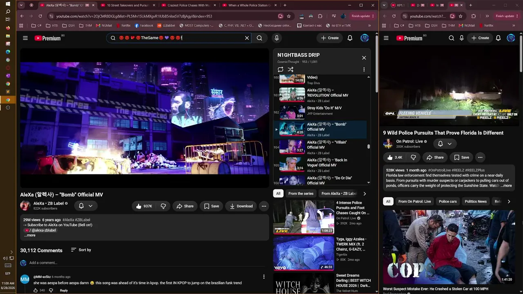Open the COPS 'Worst Suspect Mistake Ever' thumbnail
The image size is (523, 294).
(449, 247)
